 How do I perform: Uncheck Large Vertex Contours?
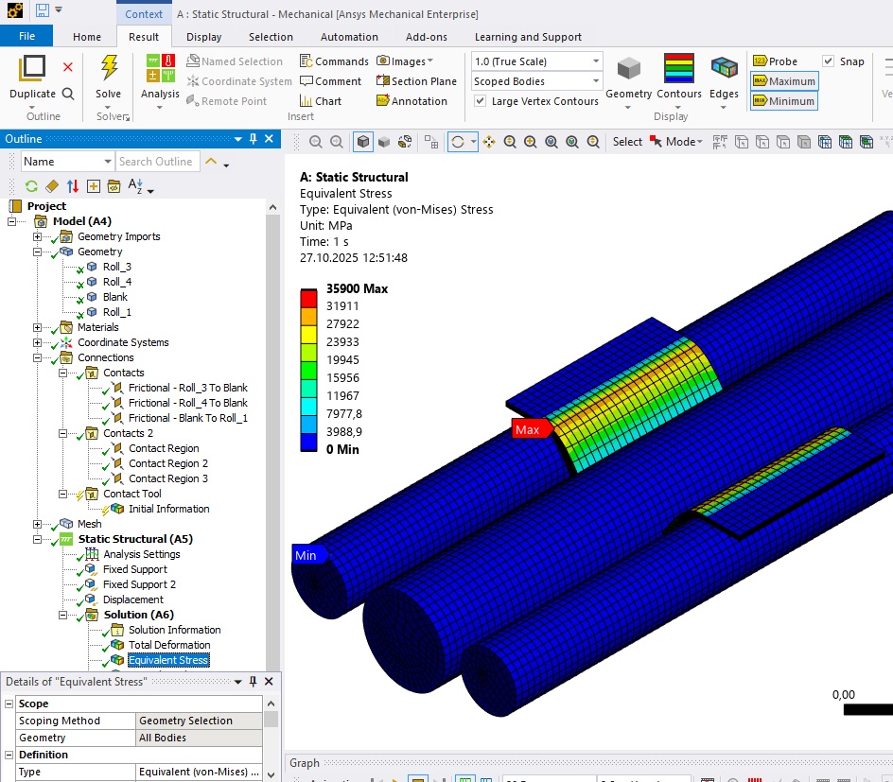(481, 101)
